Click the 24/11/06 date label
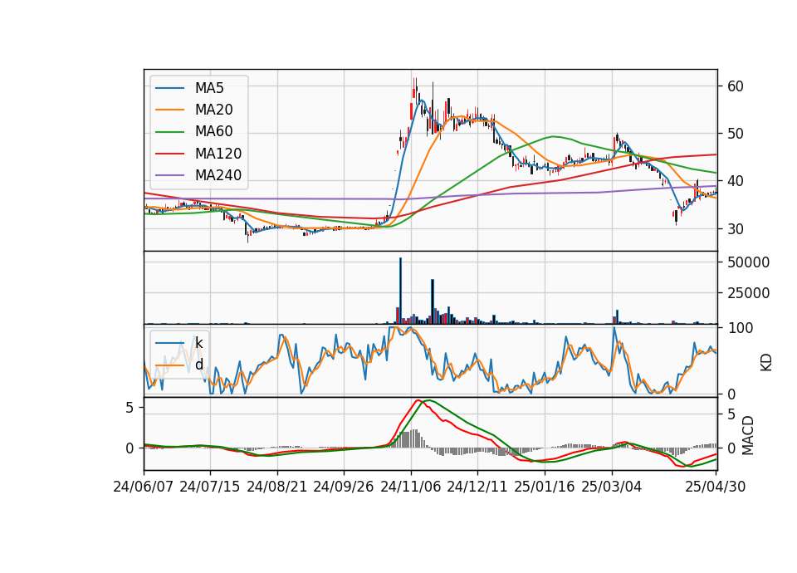 411,487
